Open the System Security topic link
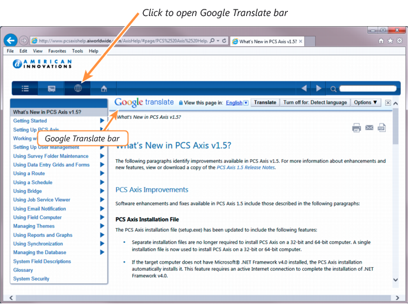The height and width of the screenshot is (304, 409). (x=31, y=278)
